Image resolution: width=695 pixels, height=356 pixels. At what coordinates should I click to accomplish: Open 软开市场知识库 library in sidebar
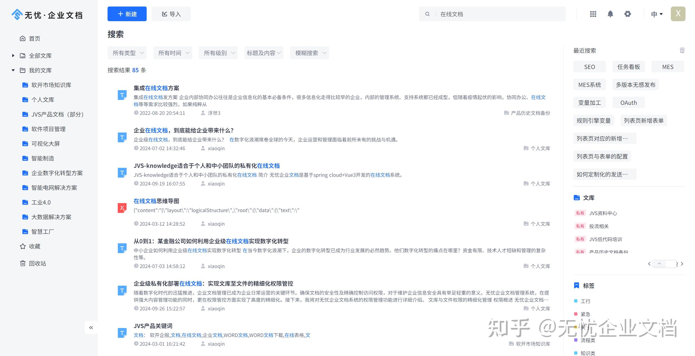[x=51, y=85]
